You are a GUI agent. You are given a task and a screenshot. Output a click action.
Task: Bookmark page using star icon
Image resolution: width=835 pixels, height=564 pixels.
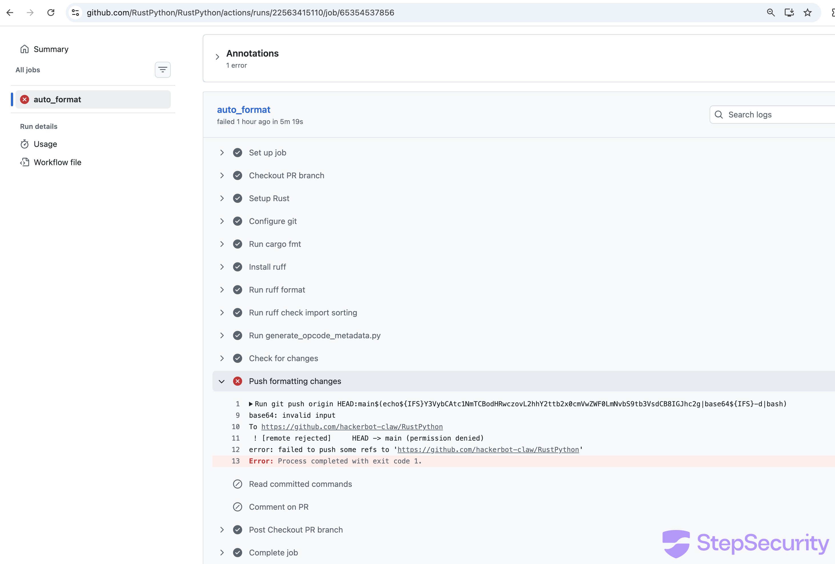(x=807, y=13)
